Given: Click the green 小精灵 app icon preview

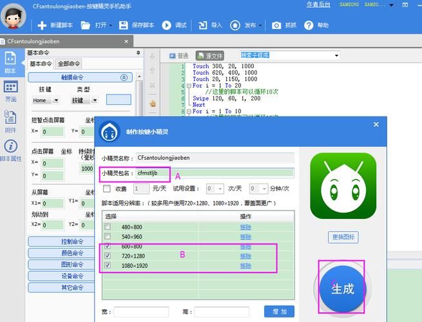Looking at the screenshot, I should tap(343, 185).
